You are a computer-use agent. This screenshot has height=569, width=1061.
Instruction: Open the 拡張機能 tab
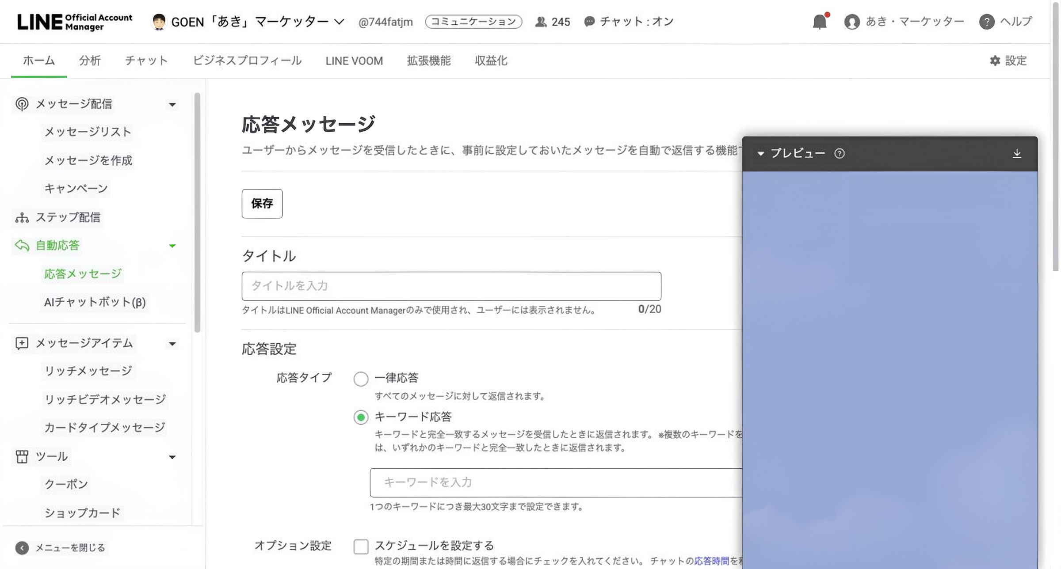[x=429, y=61]
